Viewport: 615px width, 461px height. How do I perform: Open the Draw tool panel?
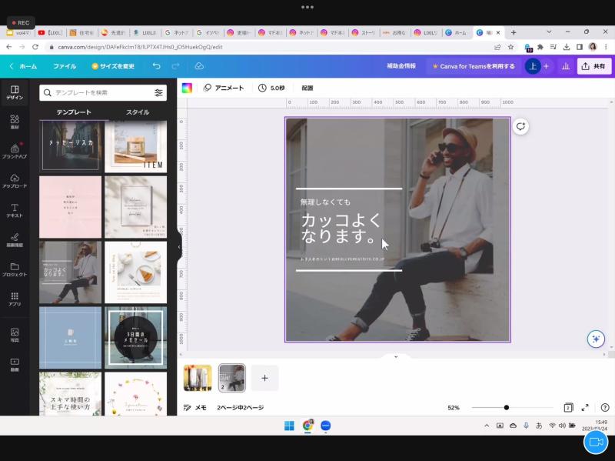(15, 240)
